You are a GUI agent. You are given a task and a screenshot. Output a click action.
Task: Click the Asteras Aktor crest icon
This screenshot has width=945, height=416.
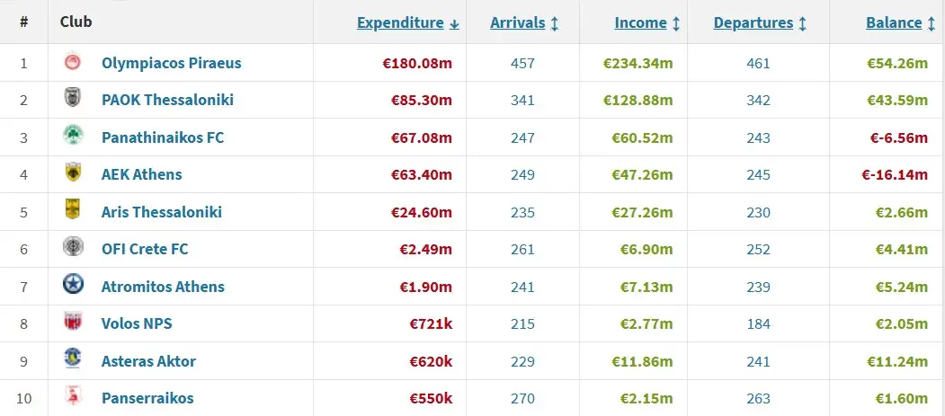73,361
